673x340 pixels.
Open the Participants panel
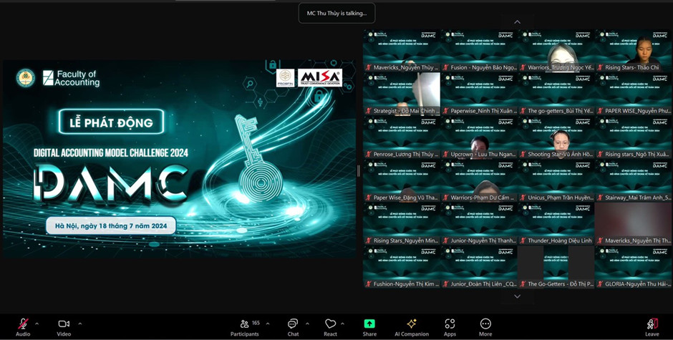[245, 324]
